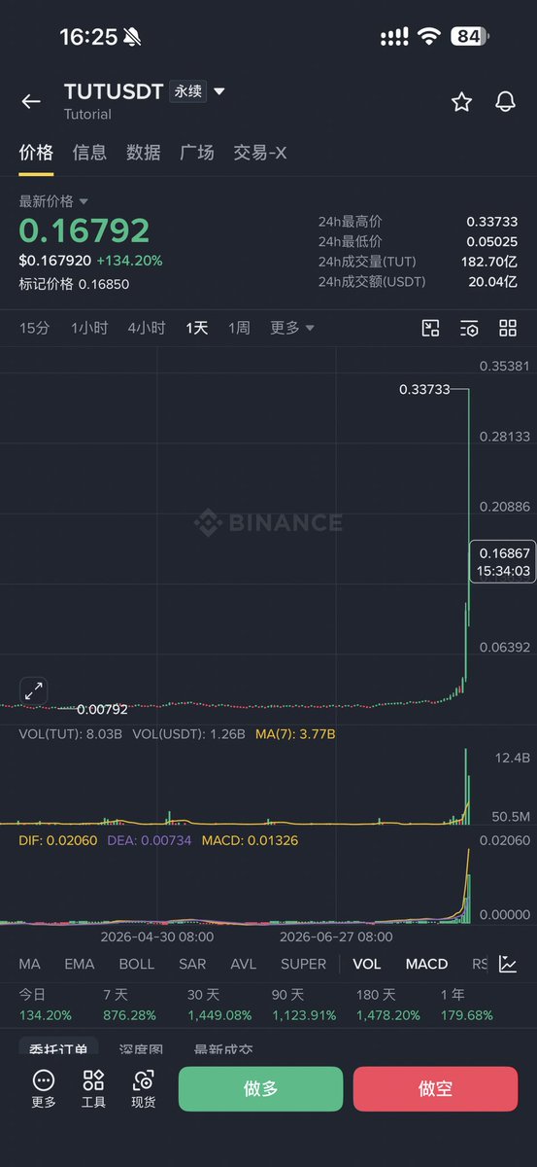Open the 更多 intervals dropdown
The image size is (537, 1167).
(292, 328)
